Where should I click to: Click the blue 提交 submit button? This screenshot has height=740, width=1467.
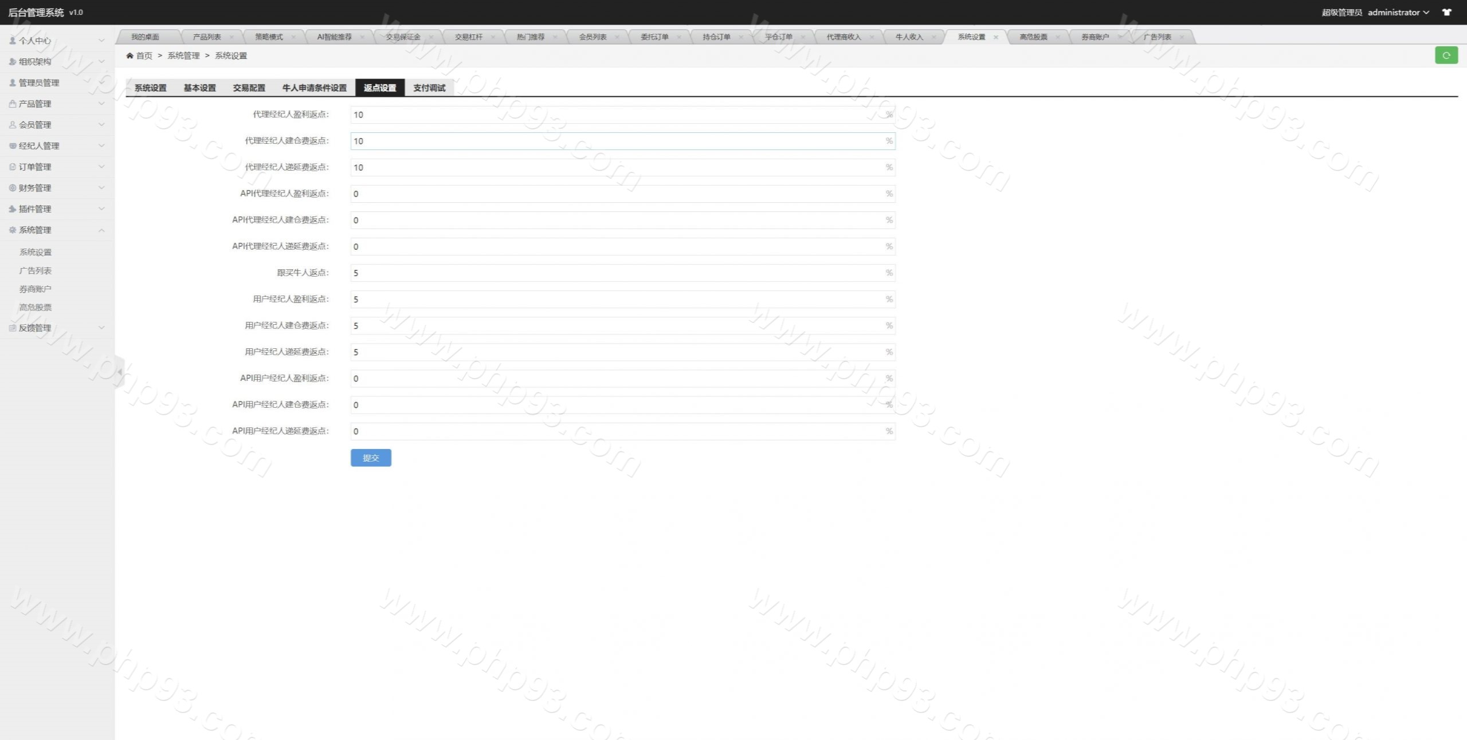tap(371, 458)
